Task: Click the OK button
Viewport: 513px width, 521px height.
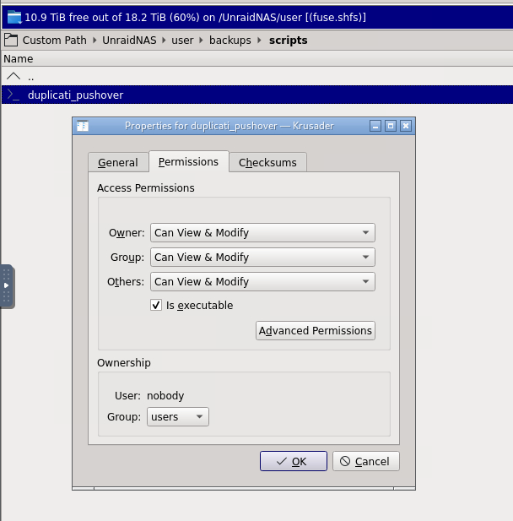Action: tap(294, 461)
